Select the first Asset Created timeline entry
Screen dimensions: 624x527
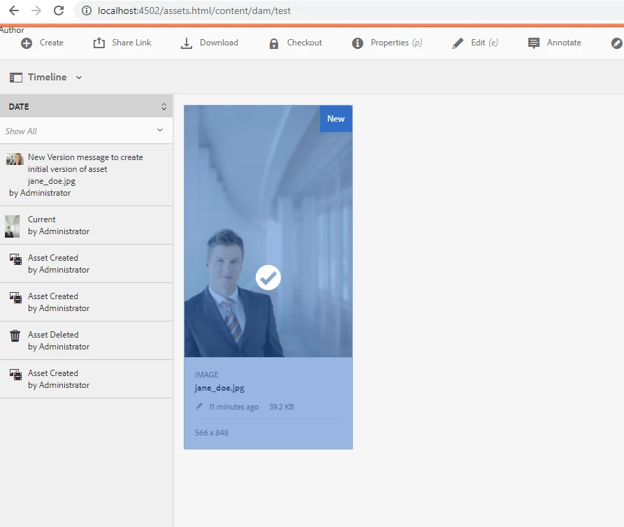[87, 264]
